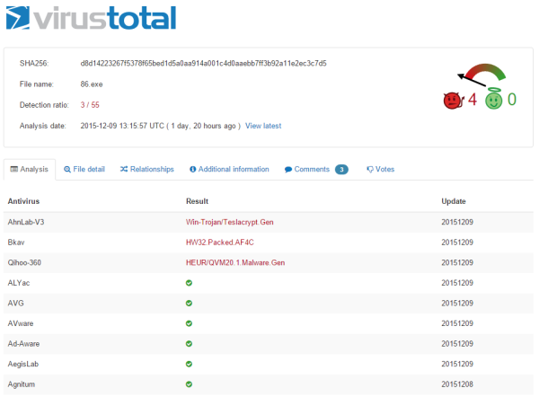Click the green angel harmless votes icon
539x397 pixels.
[493, 99]
